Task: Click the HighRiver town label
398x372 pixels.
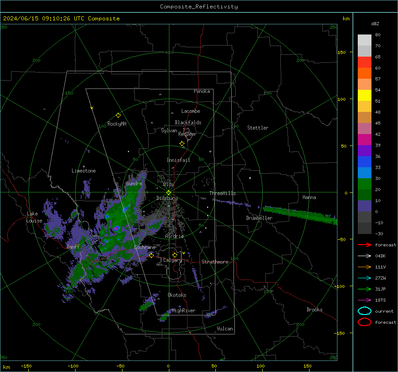Action: pyautogui.click(x=183, y=311)
